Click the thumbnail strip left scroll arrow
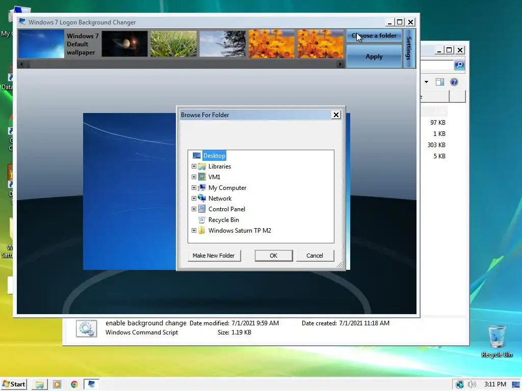The image size is (522, 391). 21,64
